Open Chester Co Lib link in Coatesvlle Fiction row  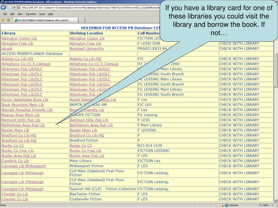click(x=15, y=199)
